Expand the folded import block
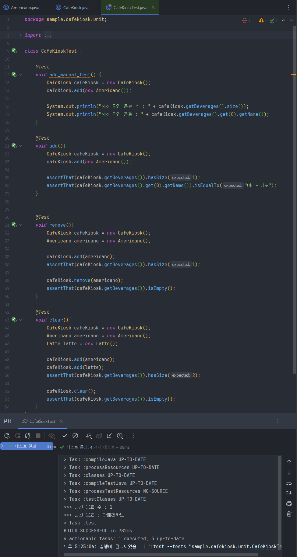297x557 pixels. 20,35
